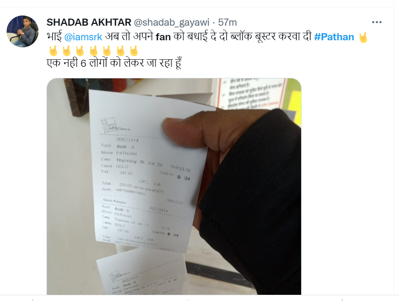
Task: Click the second ticket numbered 00022415
Action: coord(140,273)
